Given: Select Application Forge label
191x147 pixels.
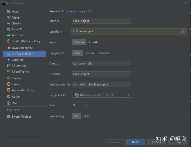Looking at the screenshot, I should [x=24, y=90].
